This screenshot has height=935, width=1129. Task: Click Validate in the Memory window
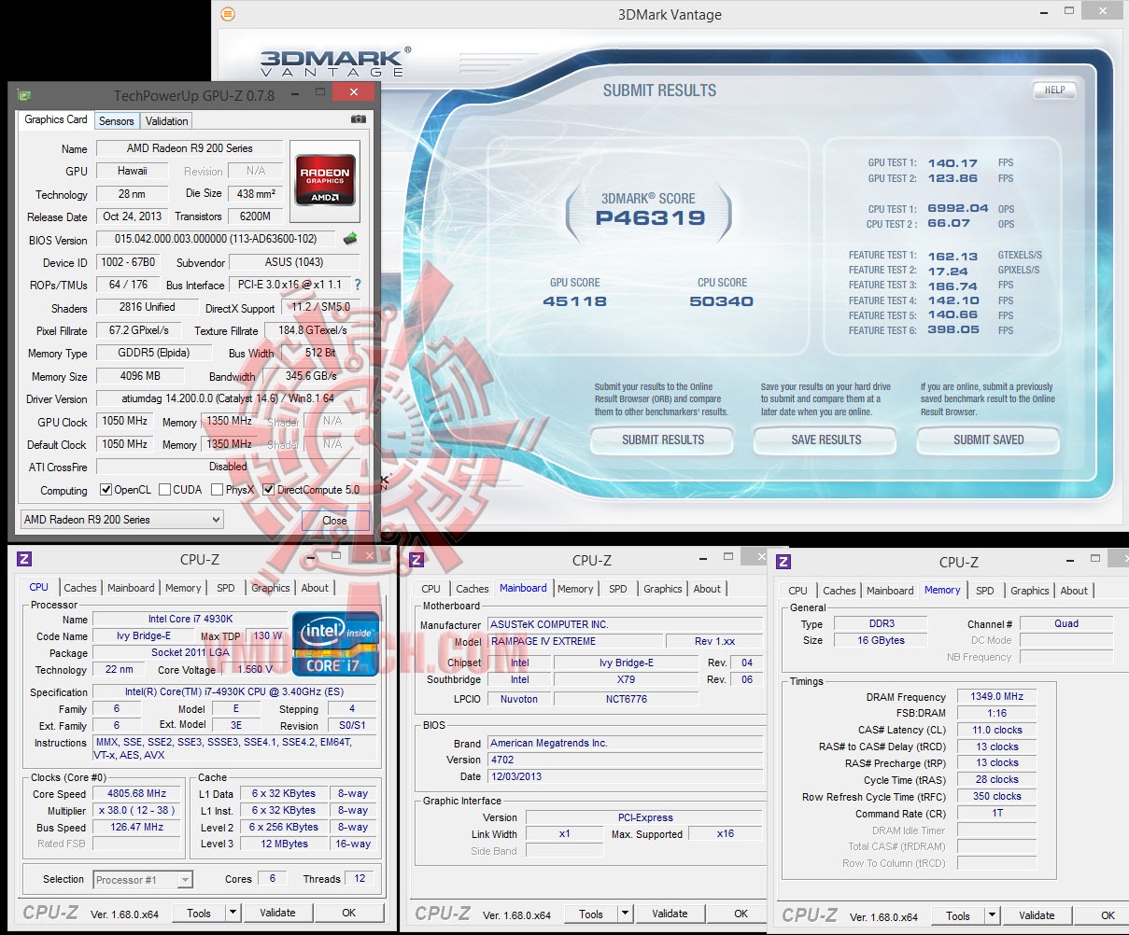tap(1037, 915)
